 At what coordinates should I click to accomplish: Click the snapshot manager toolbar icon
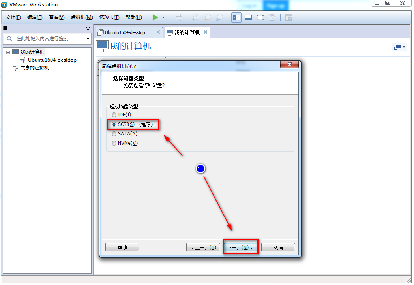point(220,17)
